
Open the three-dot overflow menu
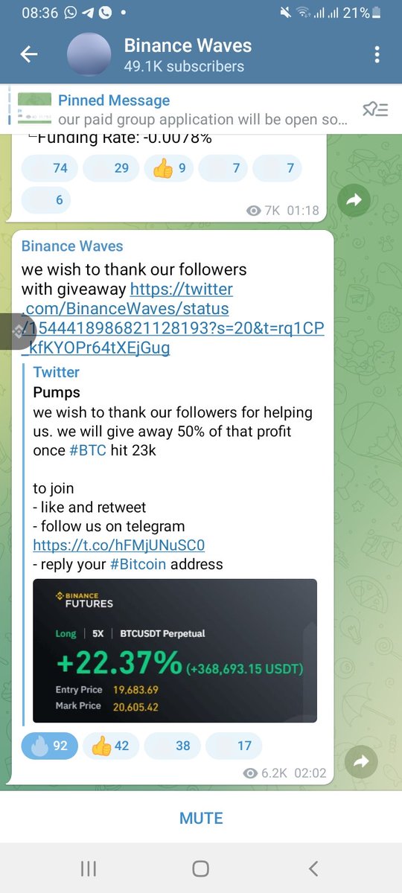tap(377, 54)
